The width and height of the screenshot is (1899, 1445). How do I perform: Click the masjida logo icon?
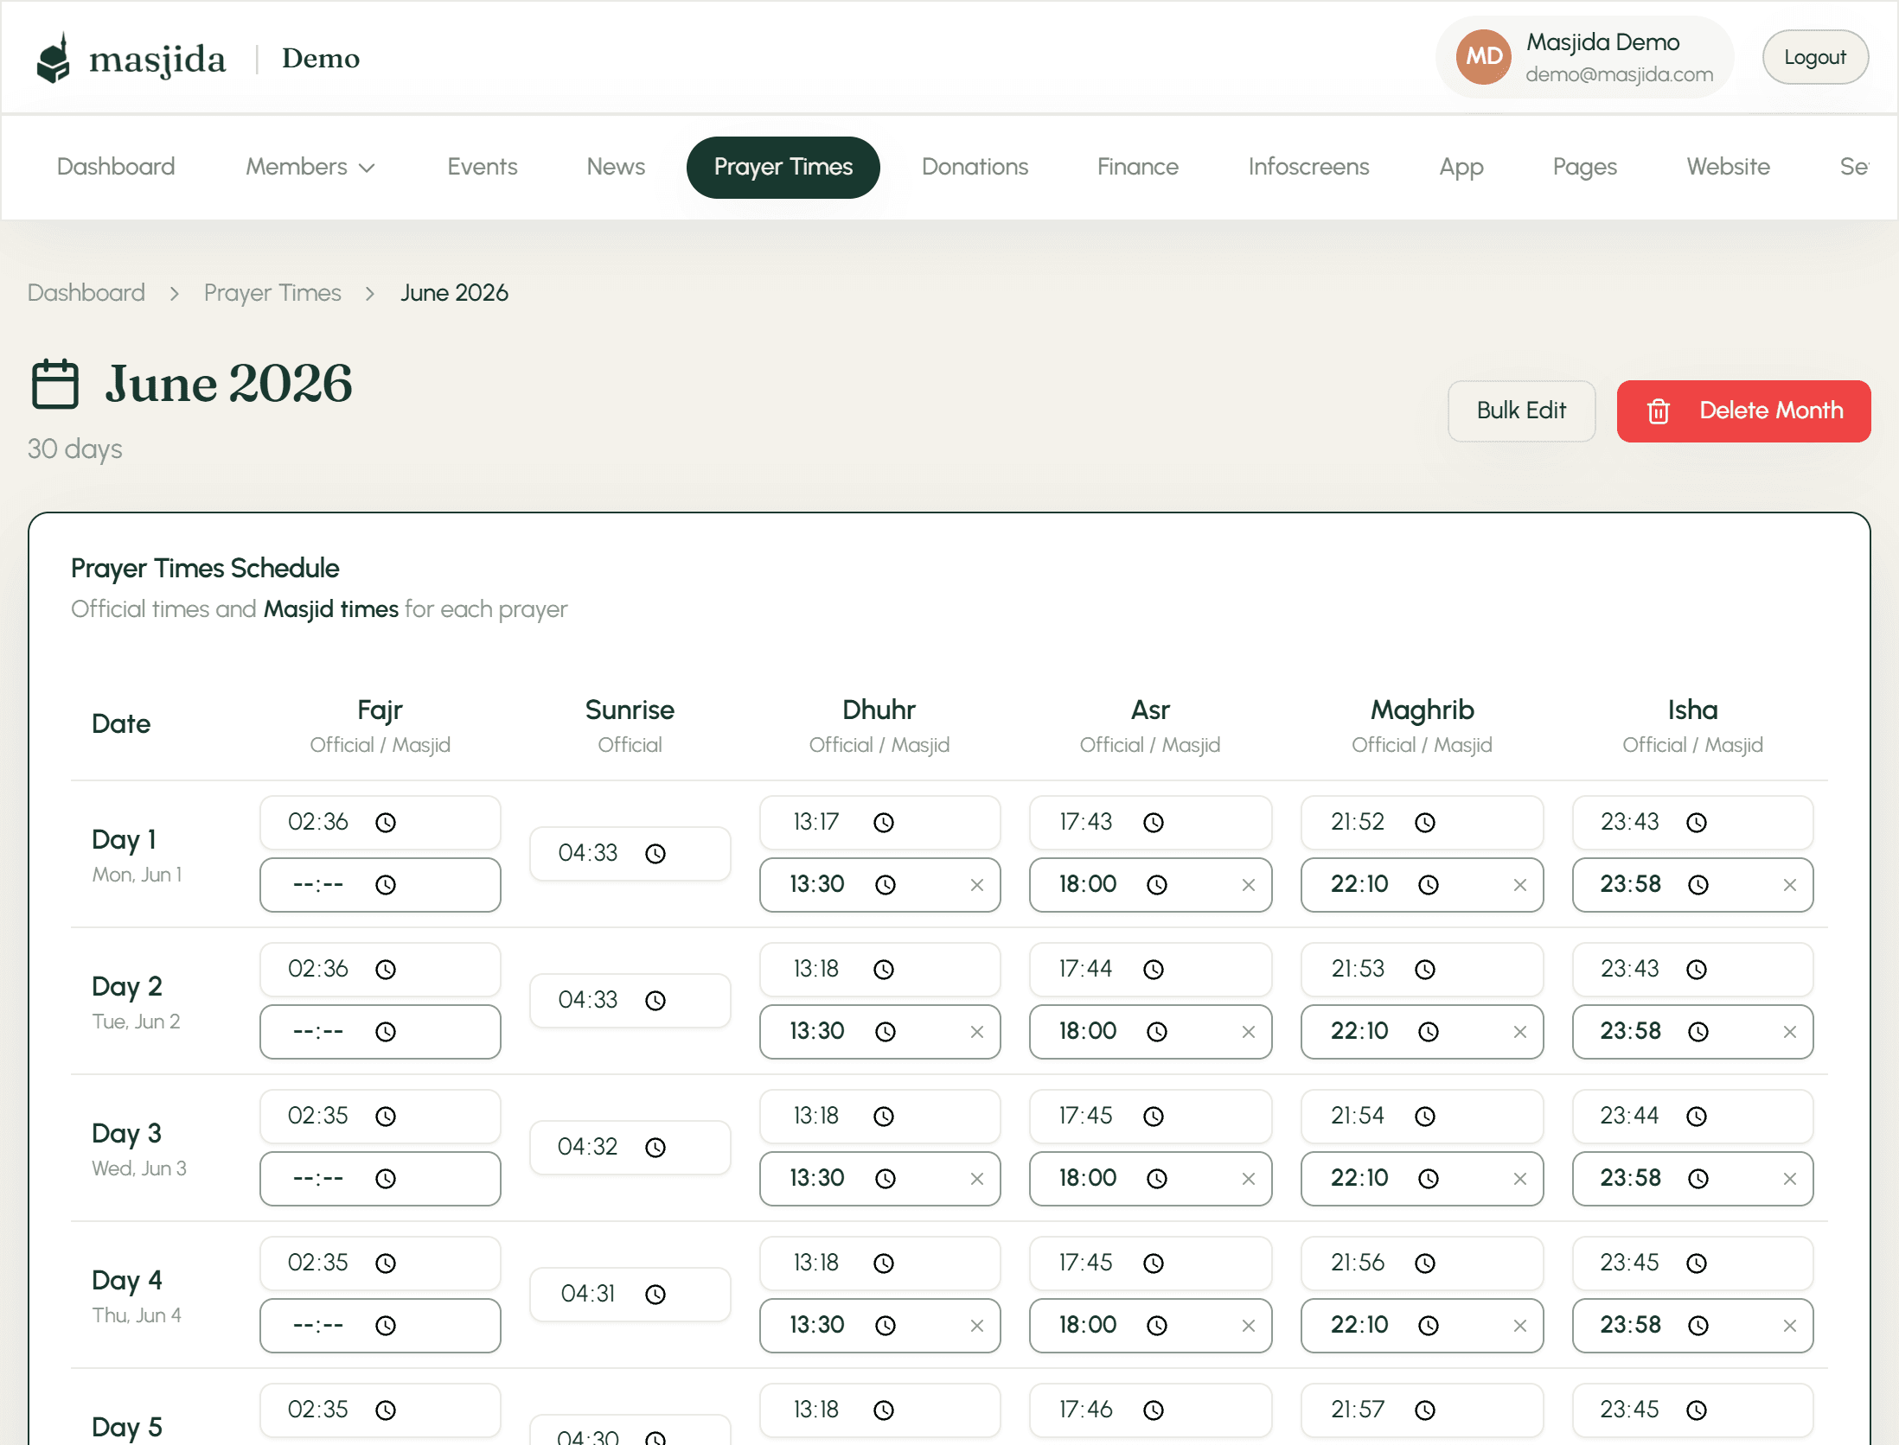(x=54, y=58)
